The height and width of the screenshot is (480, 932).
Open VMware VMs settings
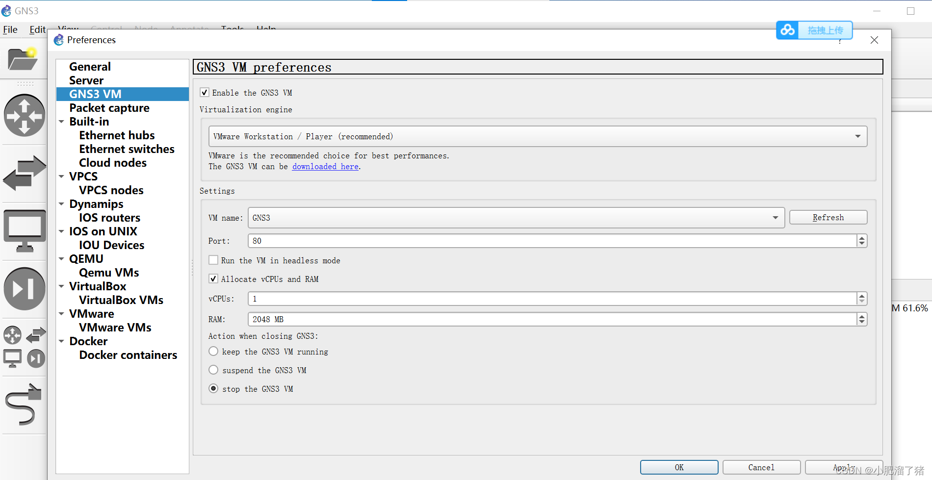(115, 328)
